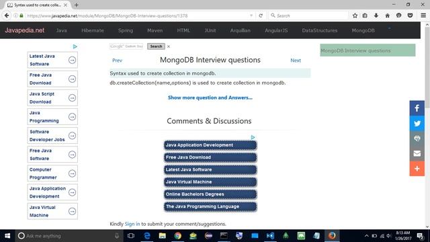Select the HTML navbar item
This screenshot has height=242, width=430.
183,30
